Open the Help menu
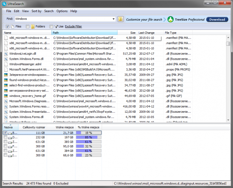This screenshot has height=188, width=233. 74,11
